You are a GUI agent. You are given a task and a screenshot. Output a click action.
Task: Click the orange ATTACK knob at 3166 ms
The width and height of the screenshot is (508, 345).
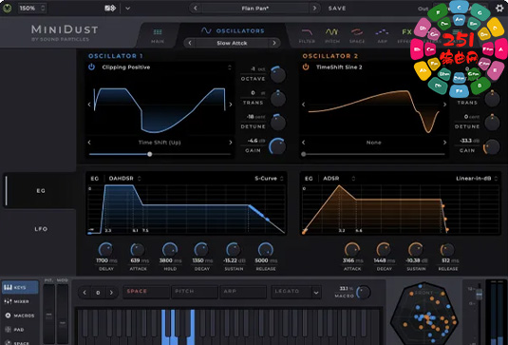(x=352, y=249)
